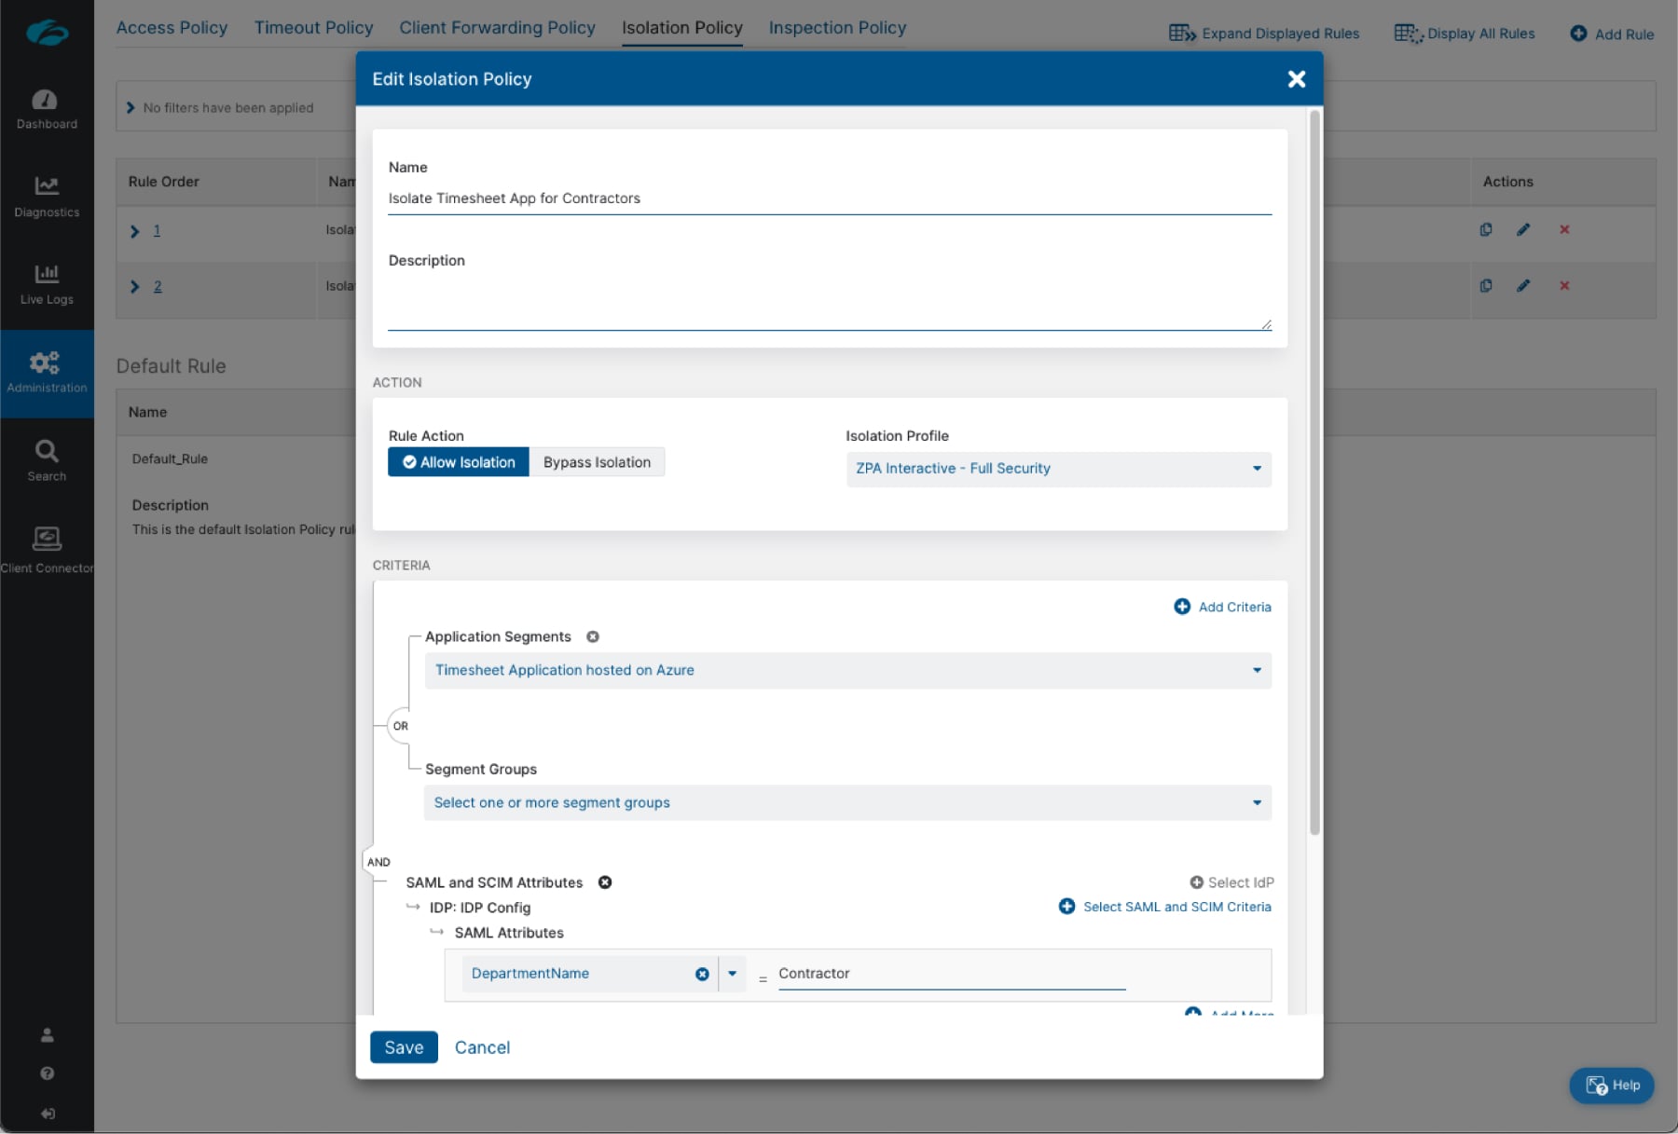The height and width of the screenshot is (1134, 1678).
Task: Remove the Application Segments criteria
Action: pyautogui.click(x=593, y=636)
